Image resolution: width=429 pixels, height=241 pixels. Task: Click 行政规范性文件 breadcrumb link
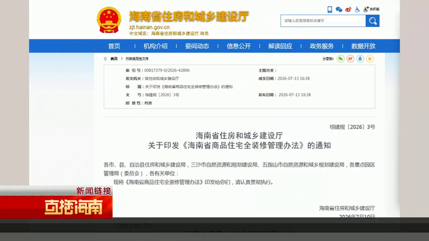point(137,59)
